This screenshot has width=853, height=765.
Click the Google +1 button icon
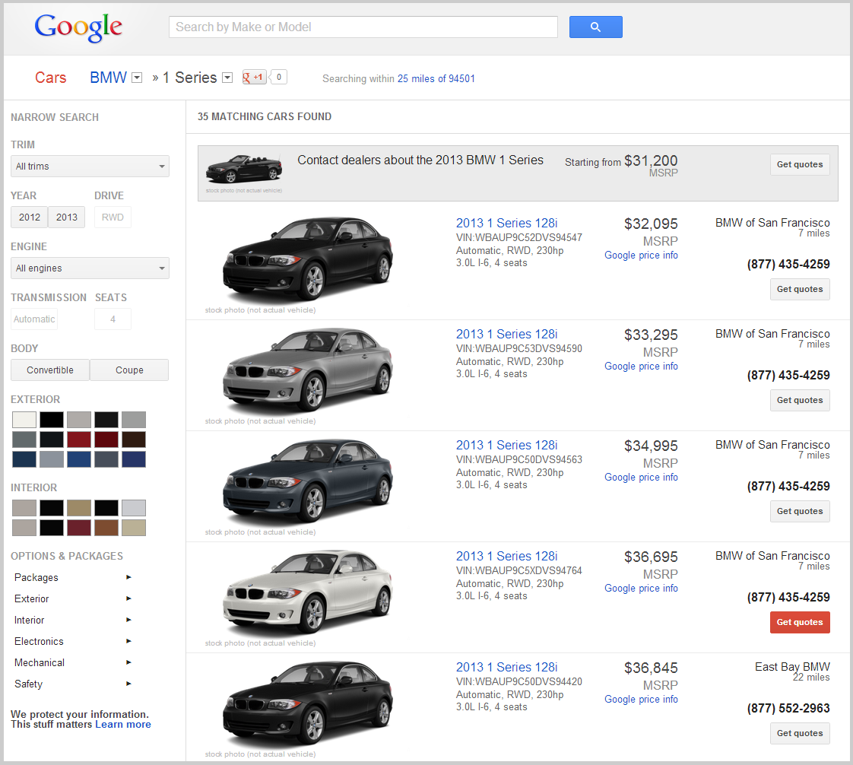click(x=254, y=77)
